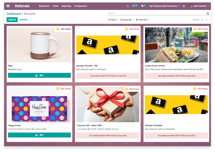
Task: Go to next page arrow
Action: [x=207, y=20]
